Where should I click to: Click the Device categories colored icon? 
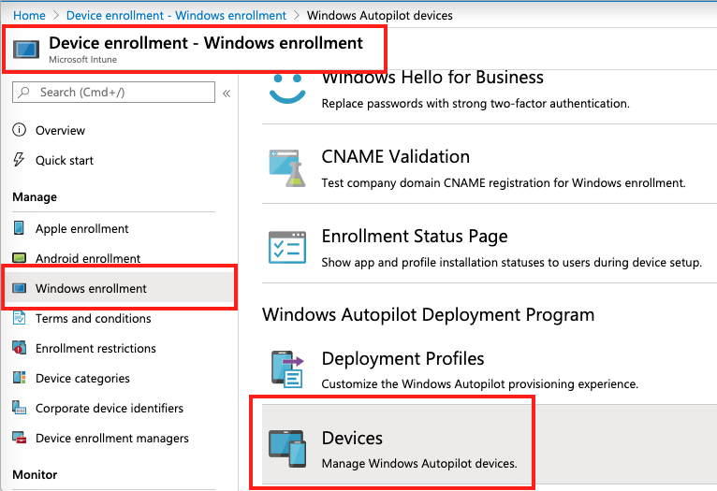coord(20,377)
